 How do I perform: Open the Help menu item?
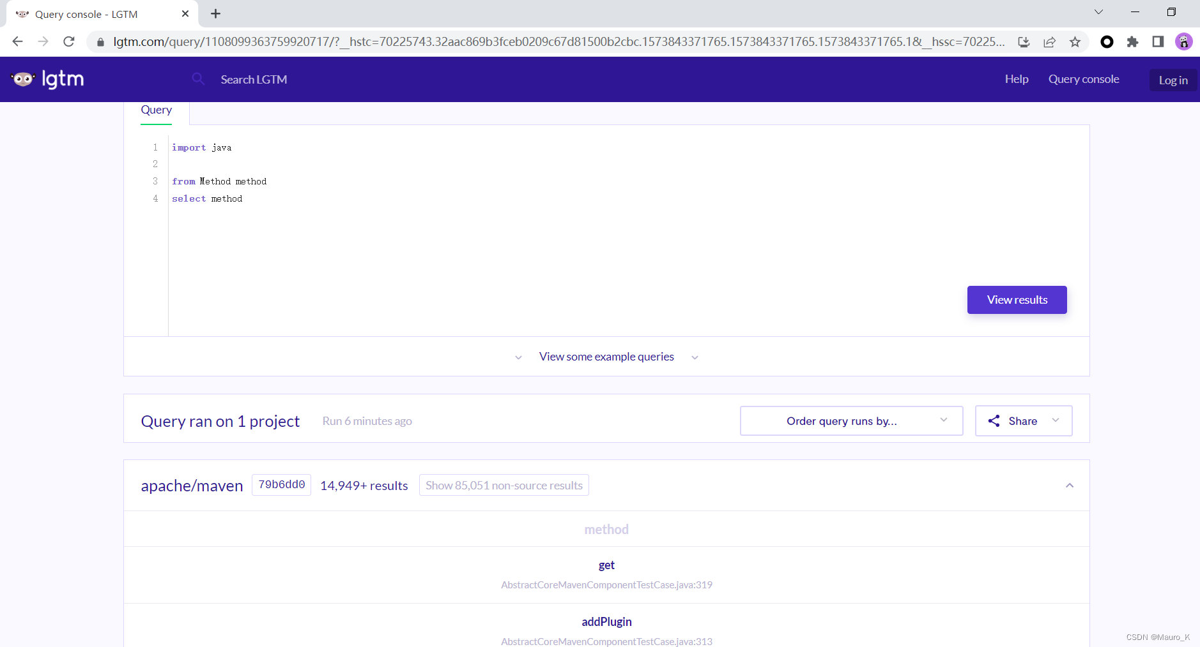coord(1016,79)
